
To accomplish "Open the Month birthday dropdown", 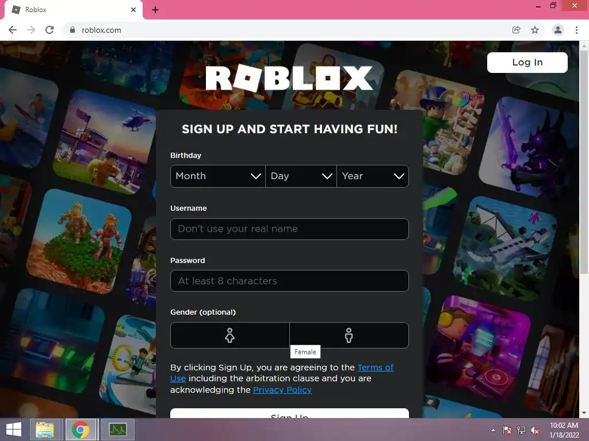I will (x=218, y=176).
